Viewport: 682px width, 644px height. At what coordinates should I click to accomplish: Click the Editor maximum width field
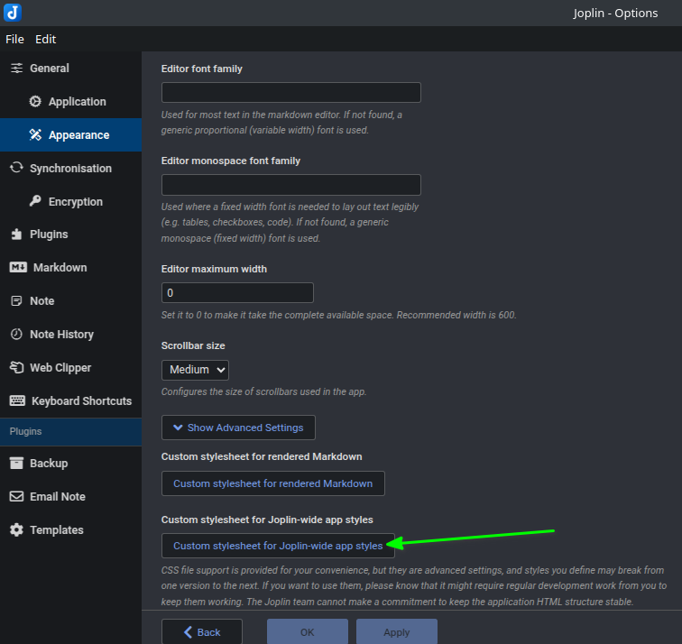click(x=237, y=292)
